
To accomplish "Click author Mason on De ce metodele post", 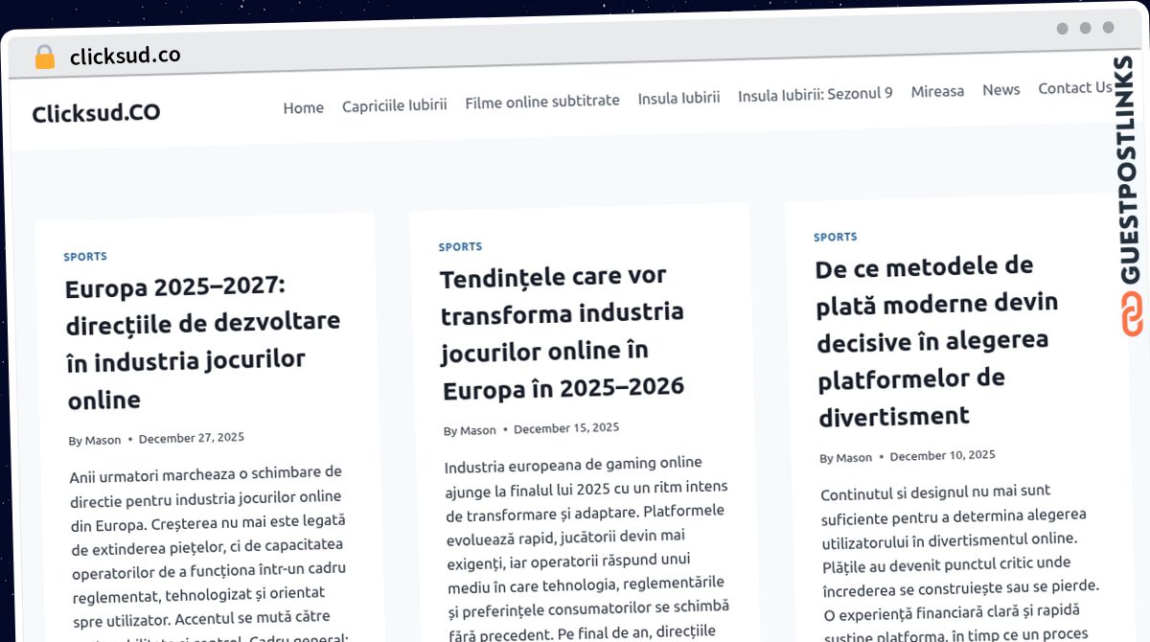I will (x=854, y=458).
